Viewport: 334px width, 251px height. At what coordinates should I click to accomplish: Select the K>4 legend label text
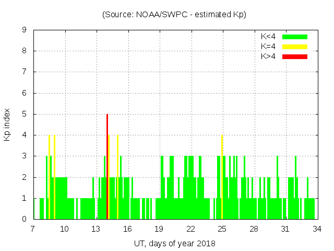pyautogui.click(x=268, y=56)
